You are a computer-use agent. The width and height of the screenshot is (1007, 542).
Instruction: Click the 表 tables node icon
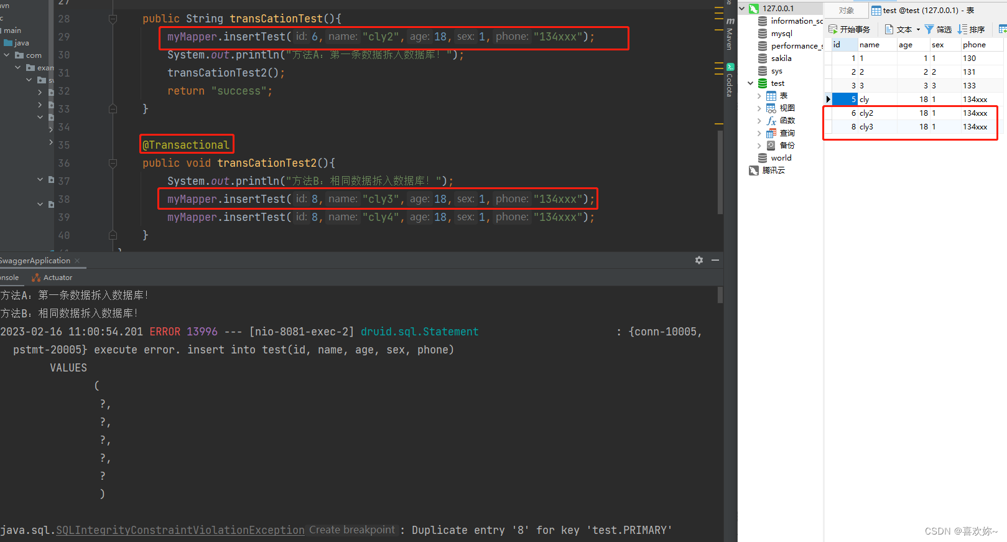click(771, 96)
